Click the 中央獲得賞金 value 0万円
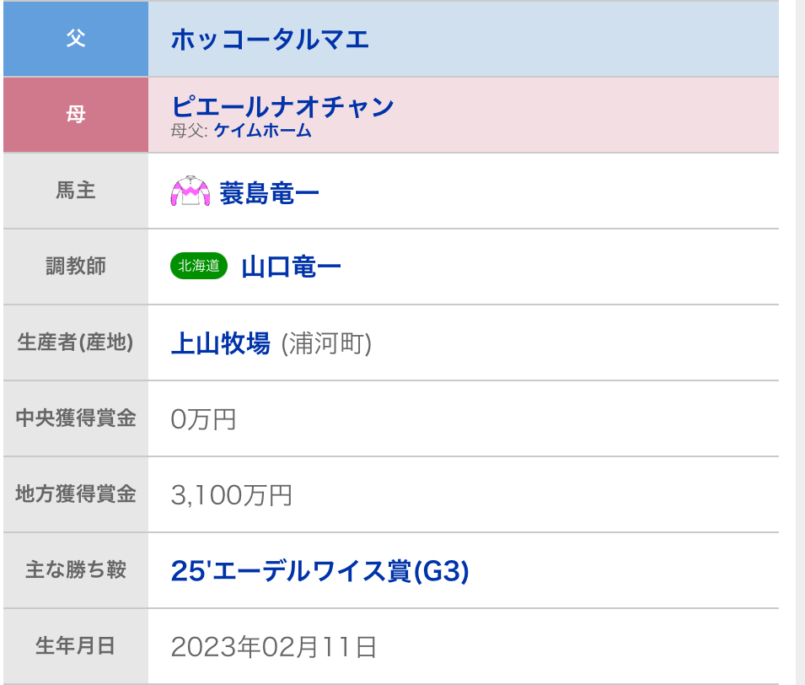The image size is (805, 685). [203, 419]
